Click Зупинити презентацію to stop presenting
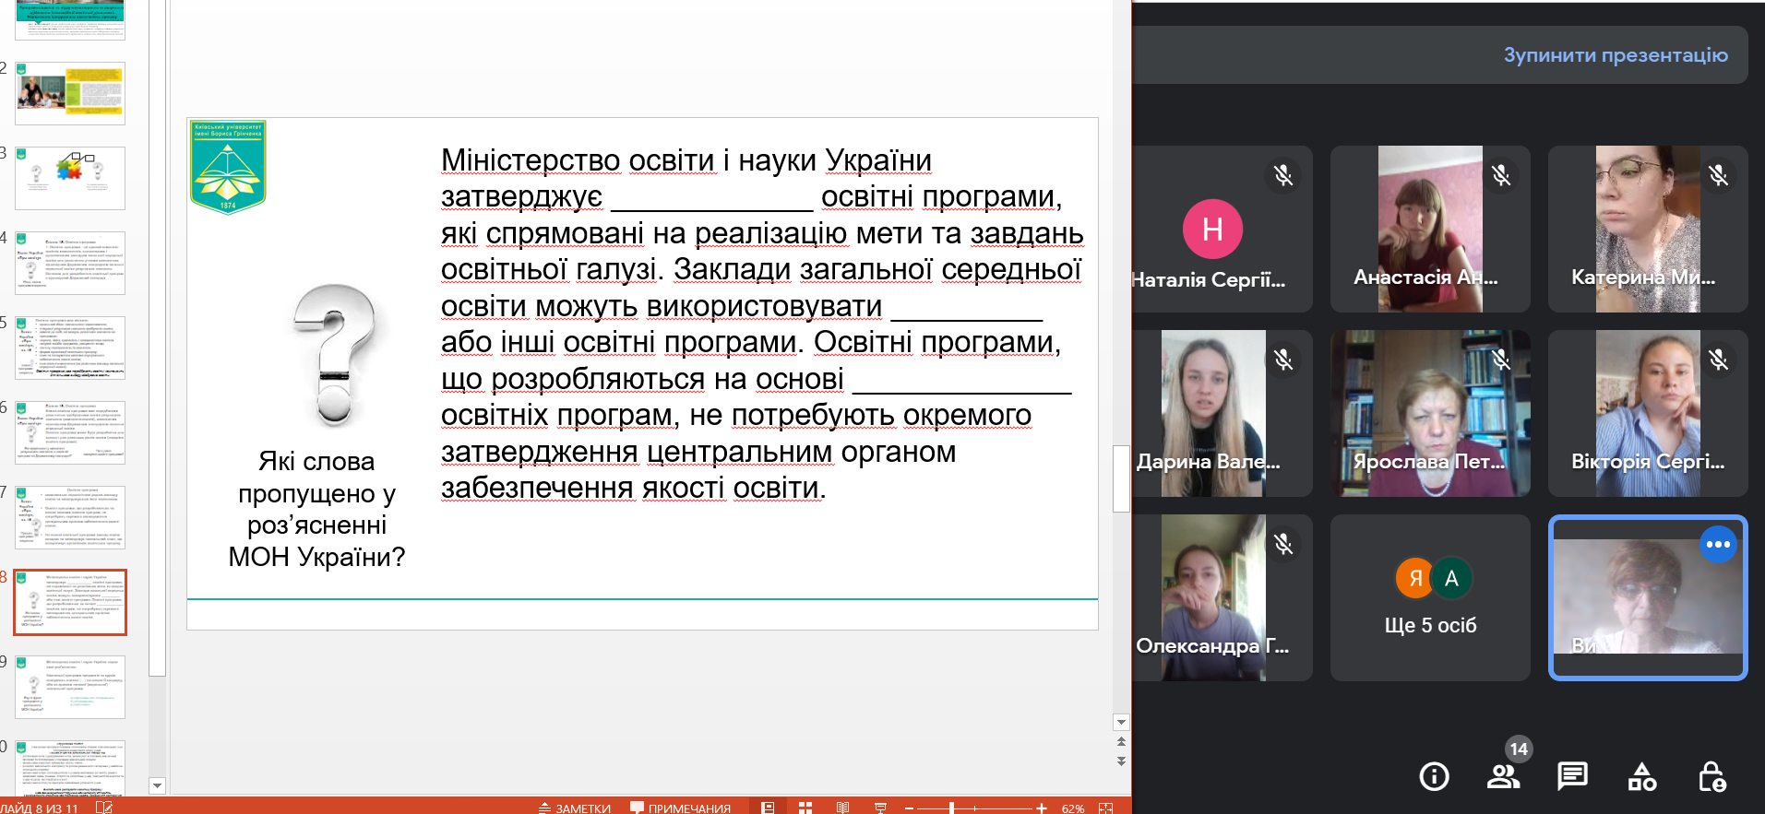Screen dimensions: 1765x814 coord(1616,55)
